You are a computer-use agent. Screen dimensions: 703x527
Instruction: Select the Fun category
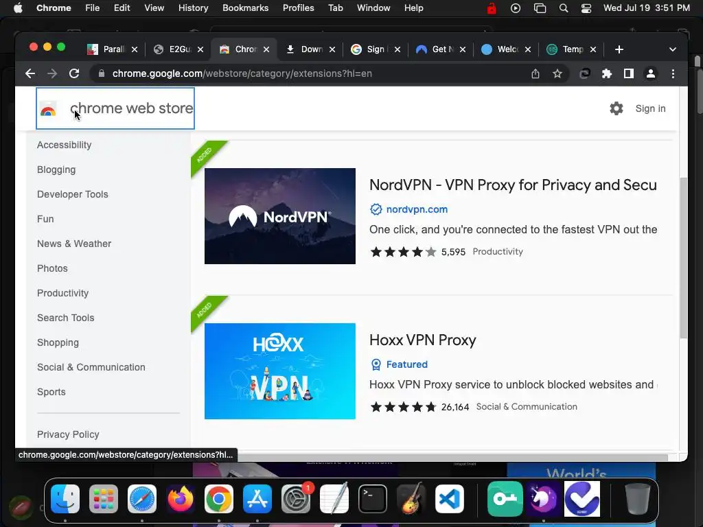[x=45, y=219]
